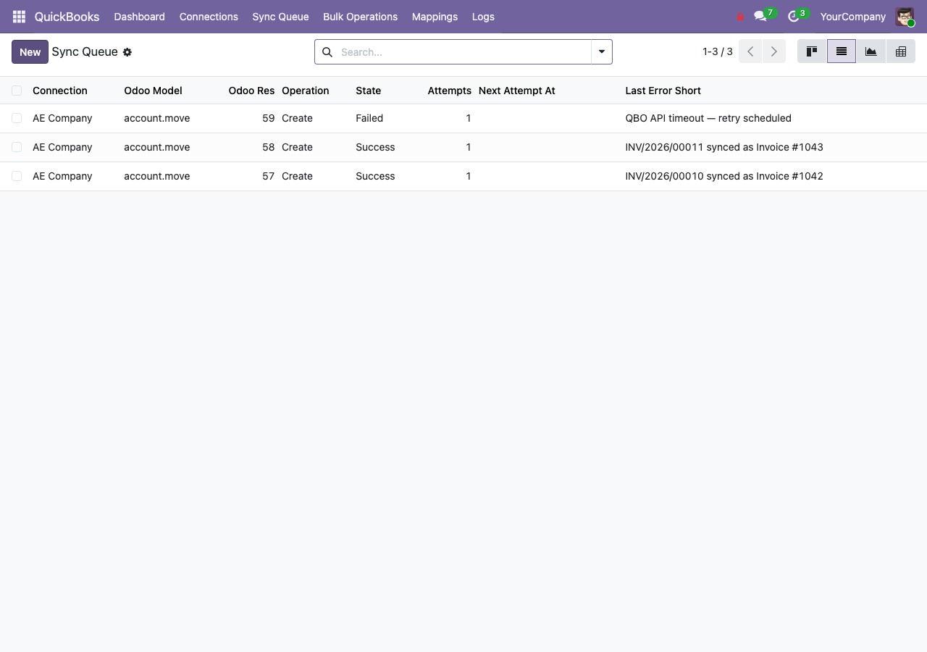Select the checkbox for record 59
This screenshot has height=652, width=927.
(17, 118)
